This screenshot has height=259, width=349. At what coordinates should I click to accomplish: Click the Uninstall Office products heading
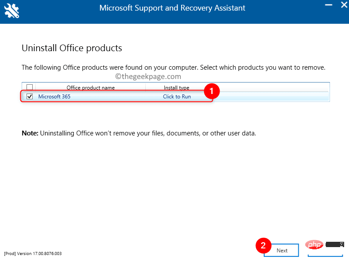tap(72, 48)
